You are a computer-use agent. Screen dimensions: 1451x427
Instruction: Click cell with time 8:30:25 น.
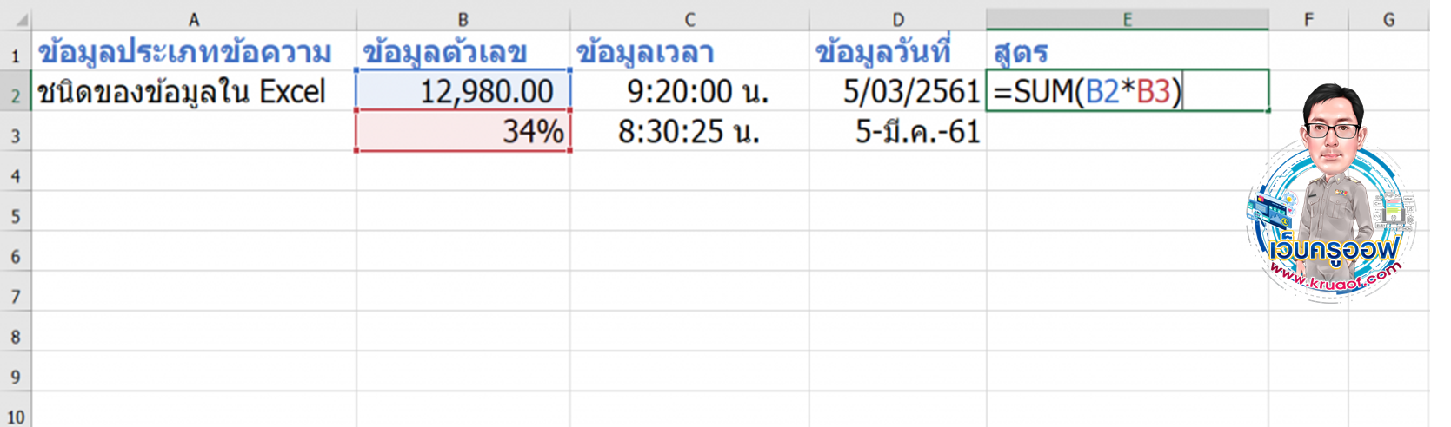[x=689, y=131]
